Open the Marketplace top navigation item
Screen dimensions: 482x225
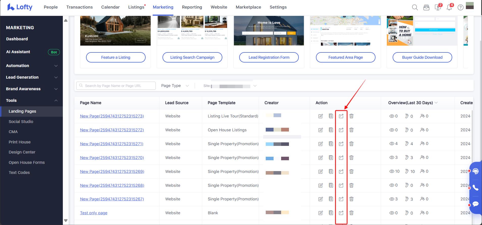[248, 7]
